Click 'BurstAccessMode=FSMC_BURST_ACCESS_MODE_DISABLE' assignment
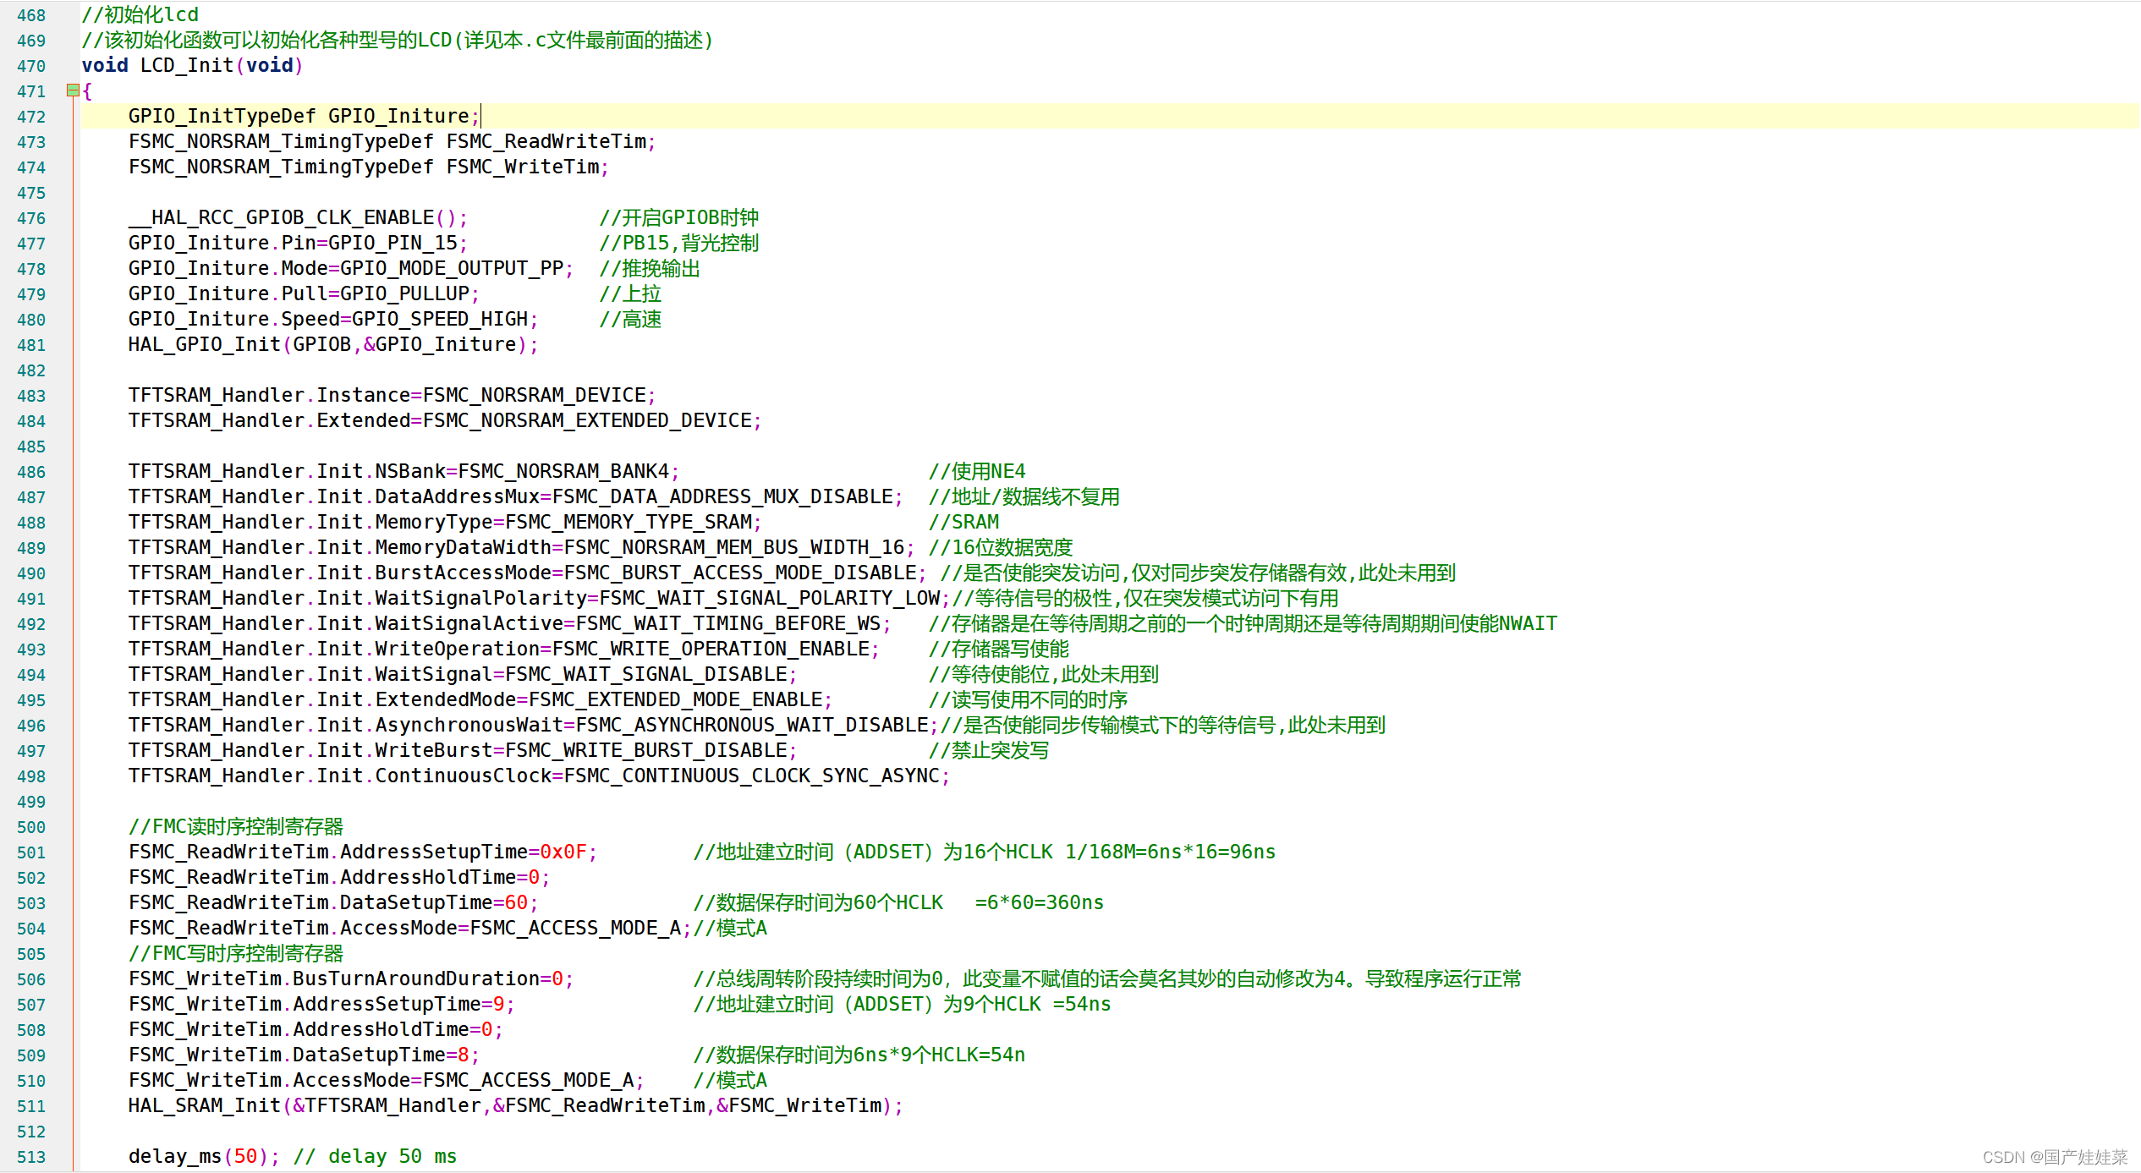Image resolution: width=2141 pixels, height=1173 pixels. tap(645, 573)
